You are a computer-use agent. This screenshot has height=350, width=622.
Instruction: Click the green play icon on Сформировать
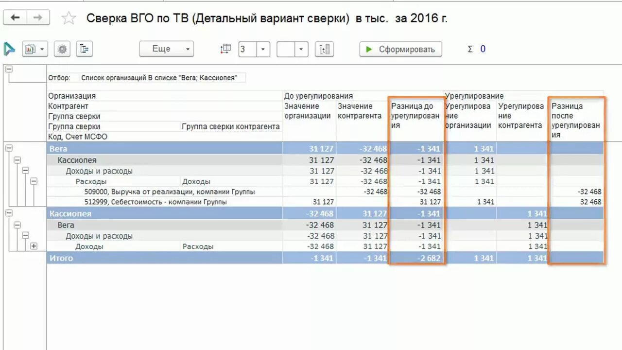point(369,49)
